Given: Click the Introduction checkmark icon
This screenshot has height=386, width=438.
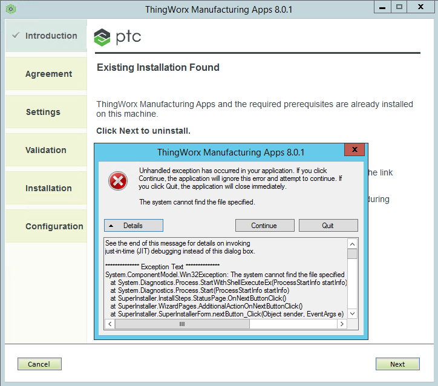Looking at the screenshot, I should click(16, 35).
